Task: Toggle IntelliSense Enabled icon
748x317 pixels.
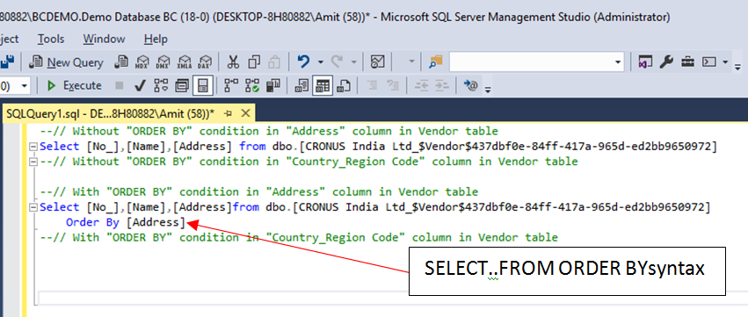Action: [x=203, y=86]
